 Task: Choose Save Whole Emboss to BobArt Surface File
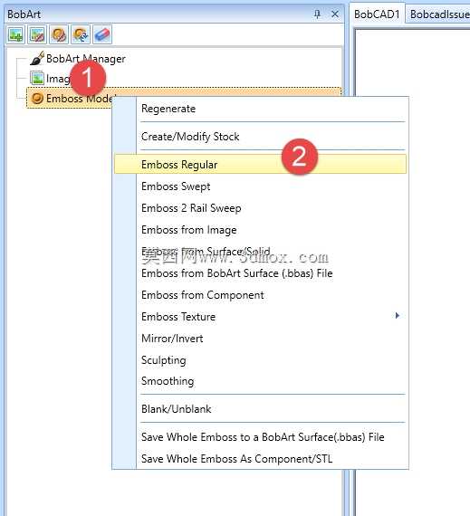(x=260, y=437)
